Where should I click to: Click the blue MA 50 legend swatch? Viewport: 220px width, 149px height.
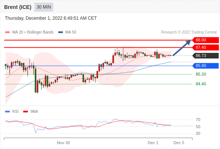pyautogui.click(x=60, y=32)
